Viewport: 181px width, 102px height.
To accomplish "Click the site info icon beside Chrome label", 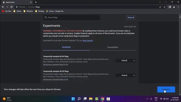I will click(17, 7).
